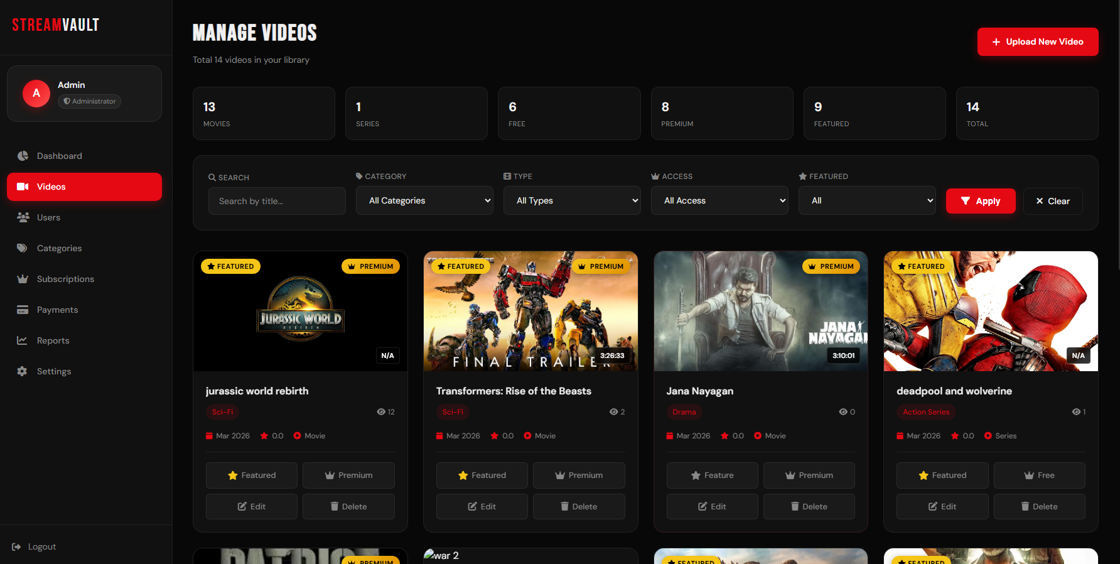Click the Dashboard pie chart icon
The image size is (1120, 564).
(x=23, y=156)
